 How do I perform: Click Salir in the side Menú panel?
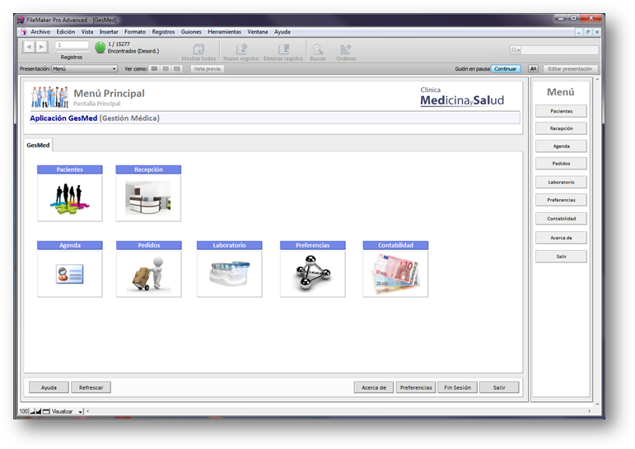[562, 257]
